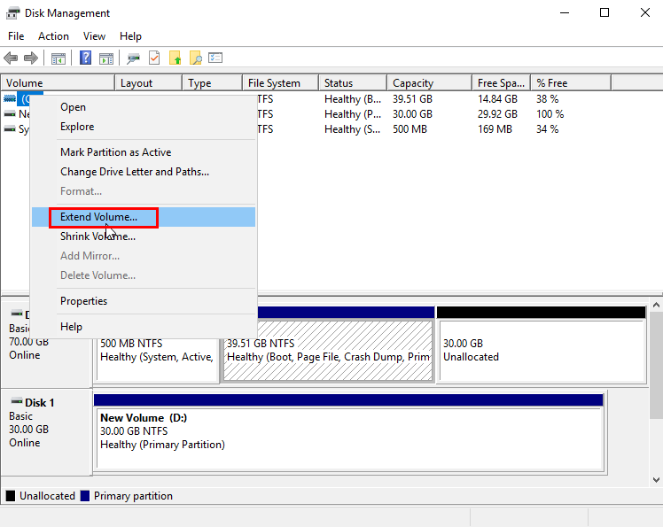Viewport: 663px width, 527px height.
Task: Click the Disk 1 drive icon
Action: (x=17, y=401)
